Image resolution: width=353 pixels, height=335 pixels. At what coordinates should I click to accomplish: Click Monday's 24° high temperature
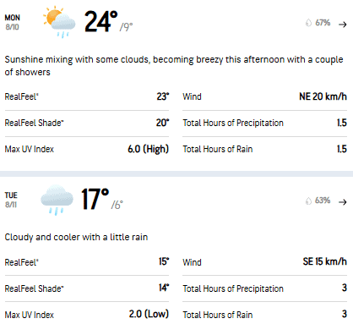click(100, 21)
